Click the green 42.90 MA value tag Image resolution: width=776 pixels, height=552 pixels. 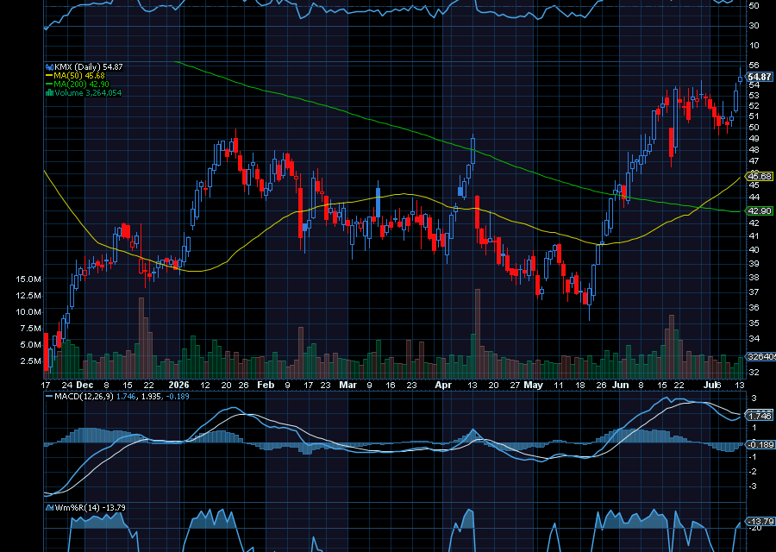(x=759, y=211)
